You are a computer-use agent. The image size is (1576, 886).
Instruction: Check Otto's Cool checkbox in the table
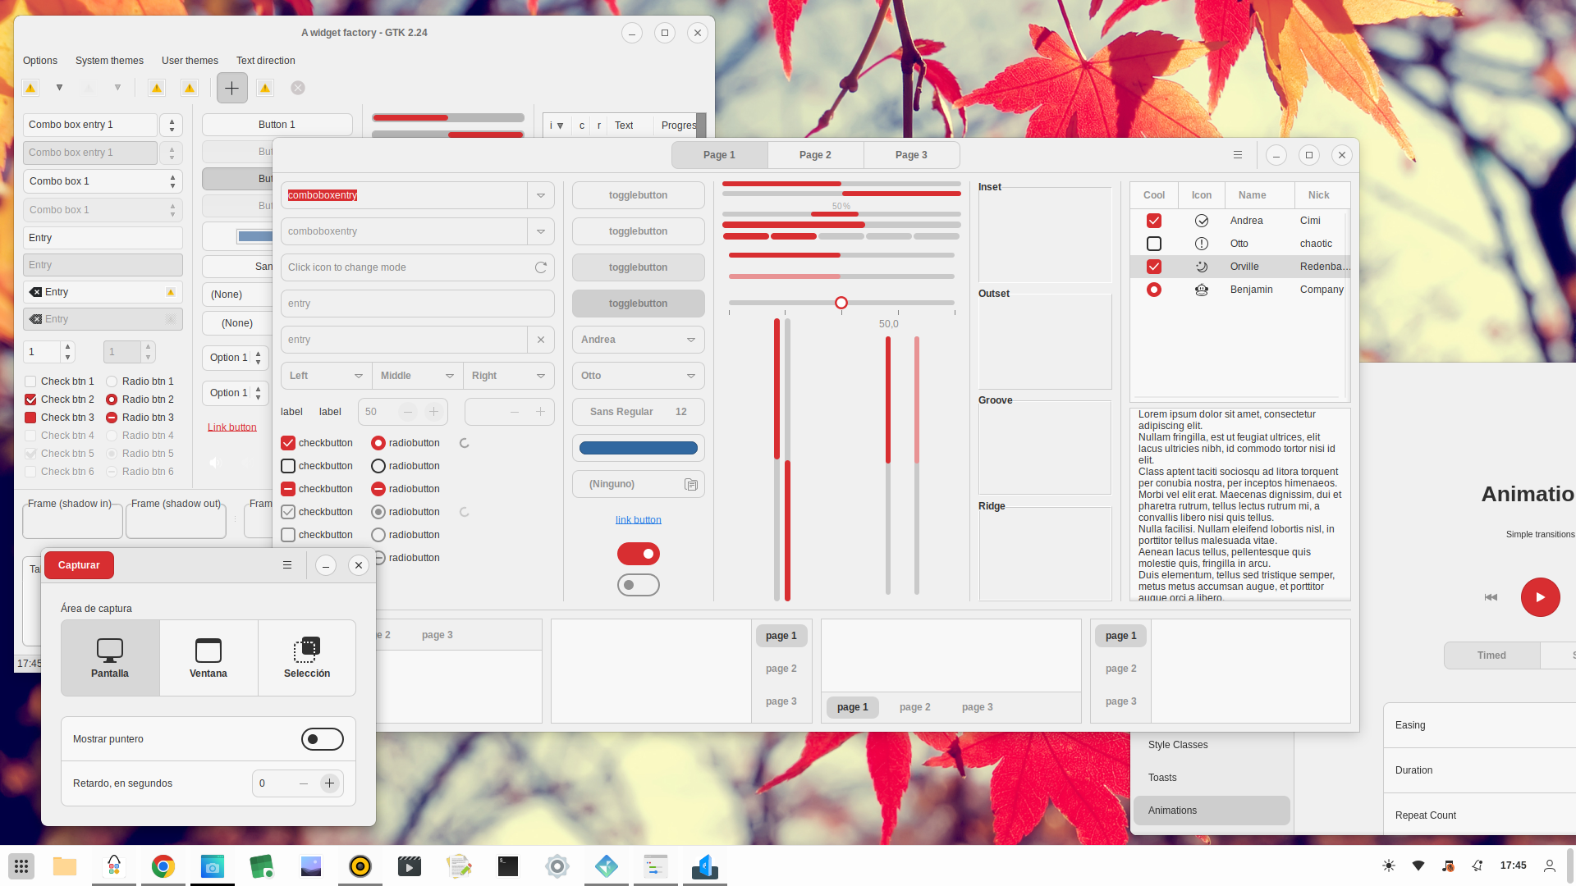[x=1154, y=244]
